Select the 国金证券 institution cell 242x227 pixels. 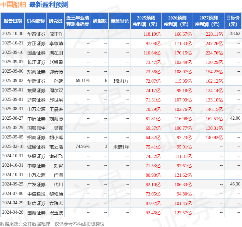pyautogui.click(x=36, y=53)
